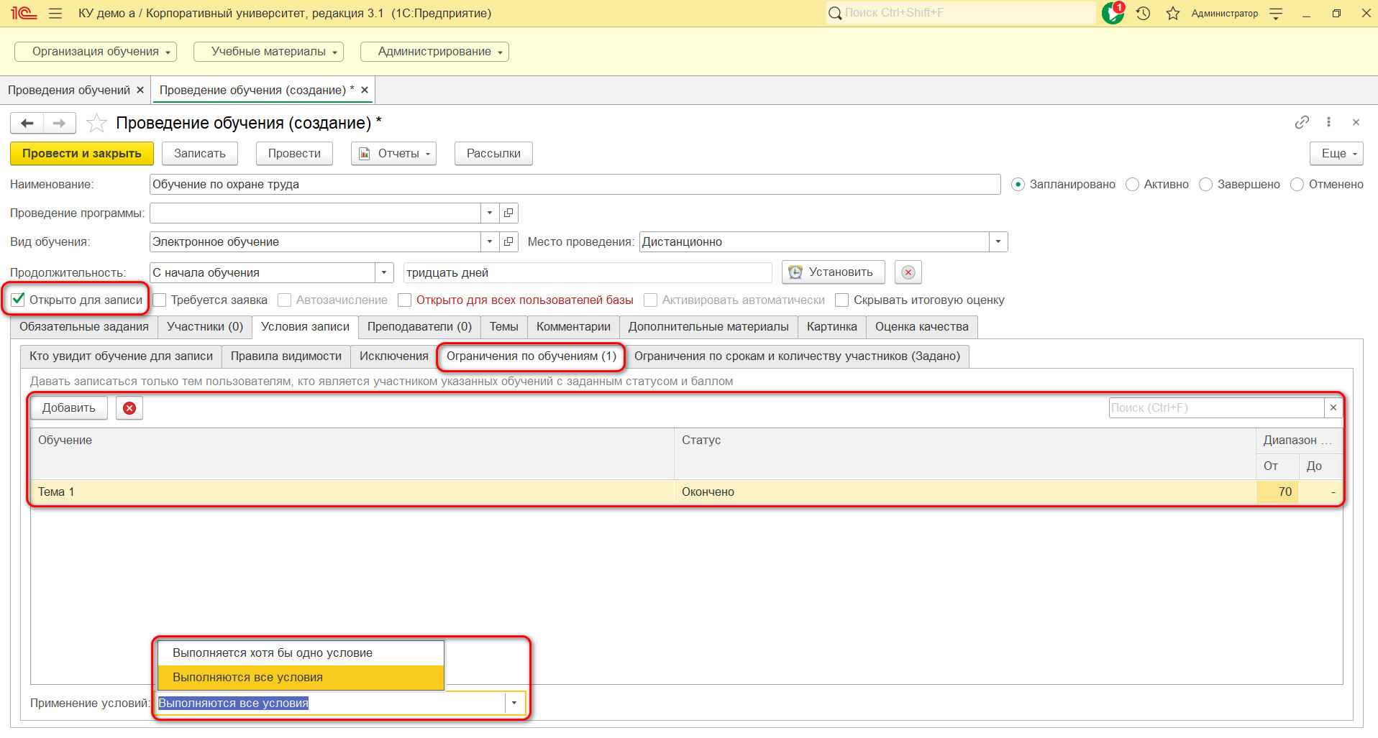Delete selected restriction row red icon
The image size is (1378, 738).
(x=129, y=408)
